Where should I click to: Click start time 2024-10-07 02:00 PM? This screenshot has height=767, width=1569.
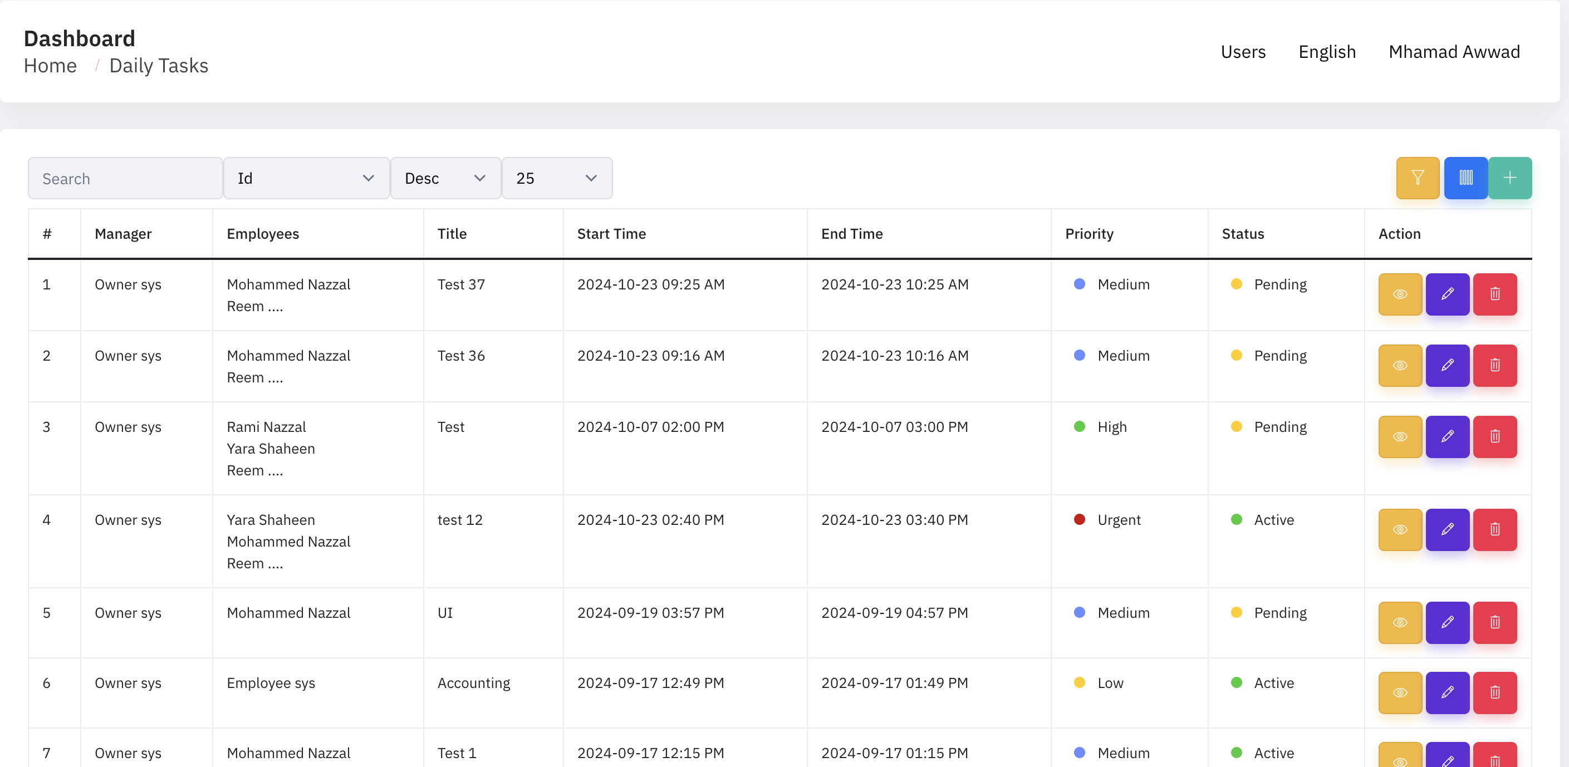click(650, 427)
